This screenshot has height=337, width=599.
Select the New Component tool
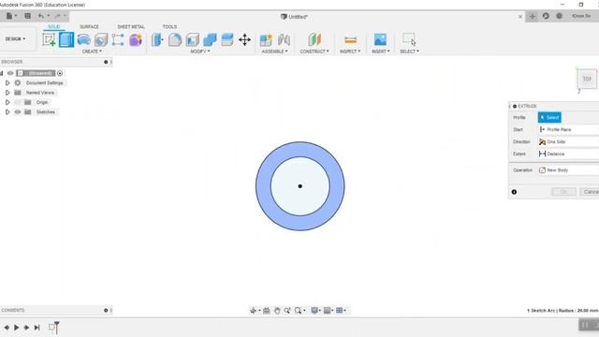[266, 39]
